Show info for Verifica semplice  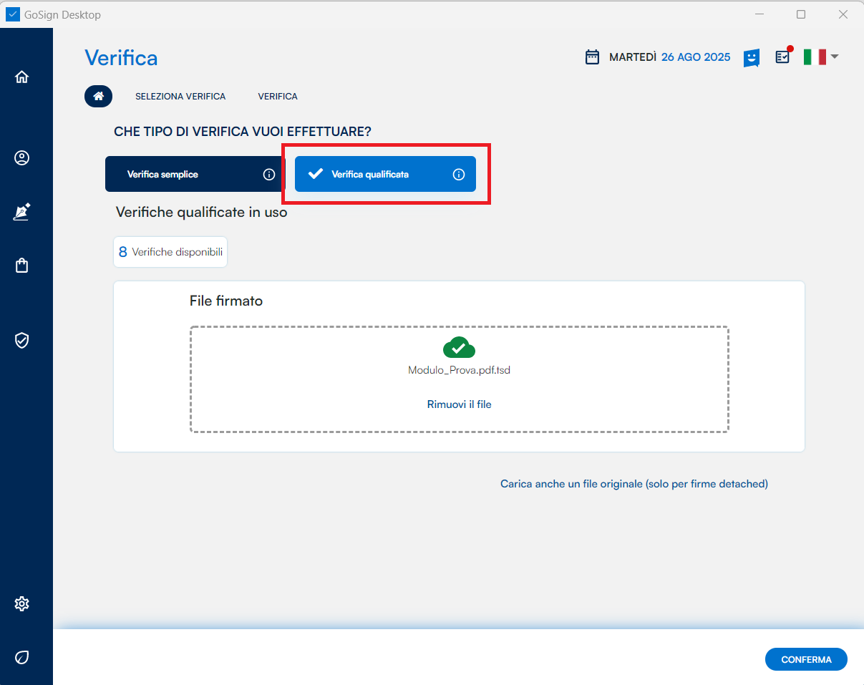(x=269, y=175)
